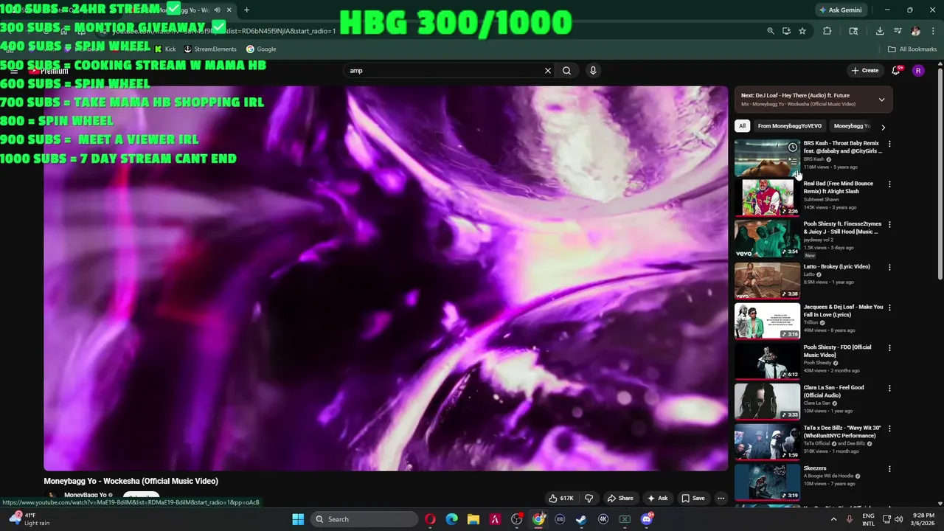Open Chrome profile picture menu

click(x=915, y=31)
